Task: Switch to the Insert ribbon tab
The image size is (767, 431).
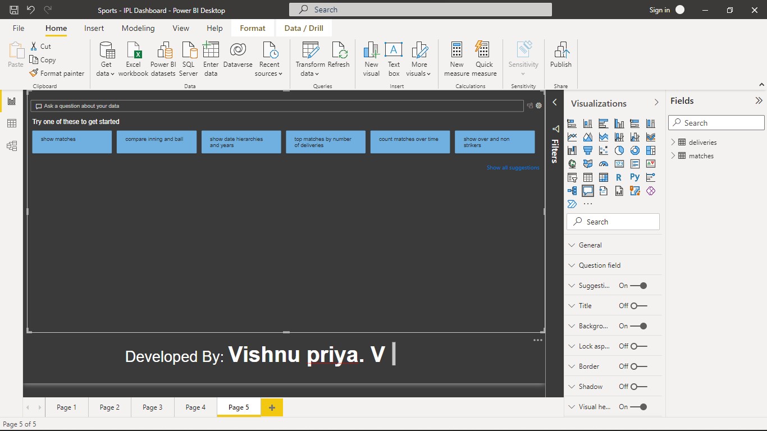Action: (94, 28)
